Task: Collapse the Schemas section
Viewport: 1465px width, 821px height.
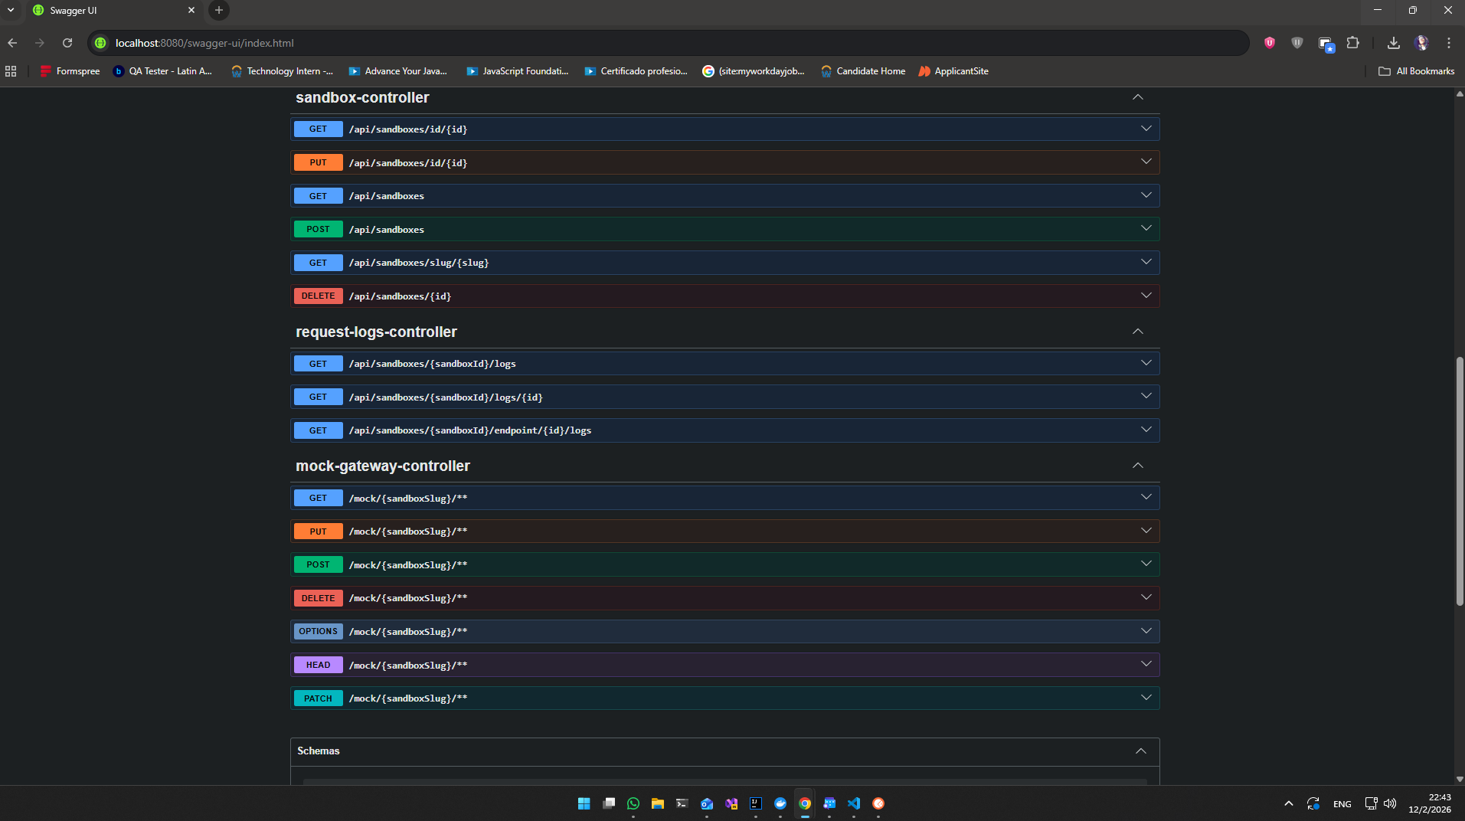Action: [1140, 751]
